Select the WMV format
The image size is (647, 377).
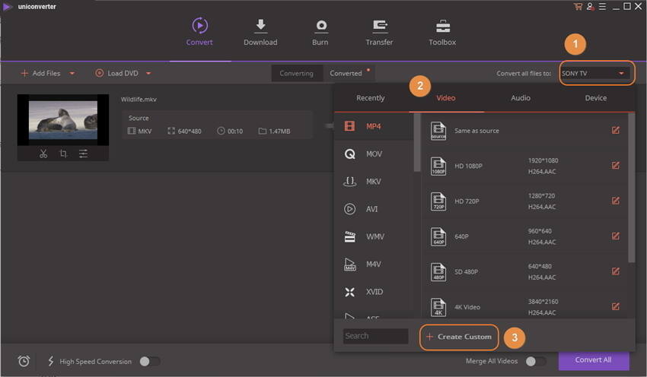[x=374, y=236]
